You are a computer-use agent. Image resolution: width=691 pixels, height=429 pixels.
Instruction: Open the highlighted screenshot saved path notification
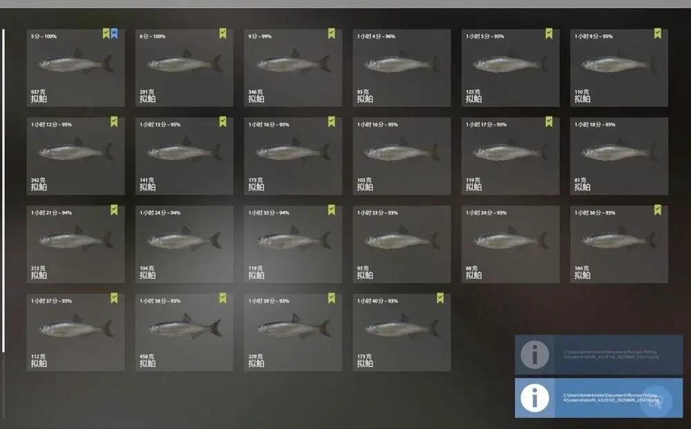[599, 398]
